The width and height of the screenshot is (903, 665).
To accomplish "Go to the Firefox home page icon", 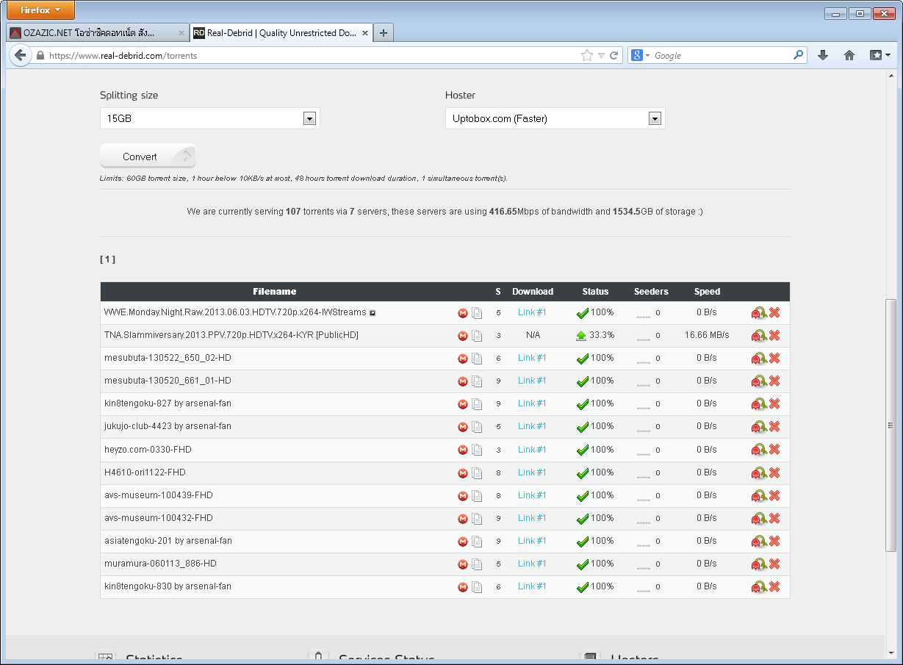I will [x=849, y=55].
